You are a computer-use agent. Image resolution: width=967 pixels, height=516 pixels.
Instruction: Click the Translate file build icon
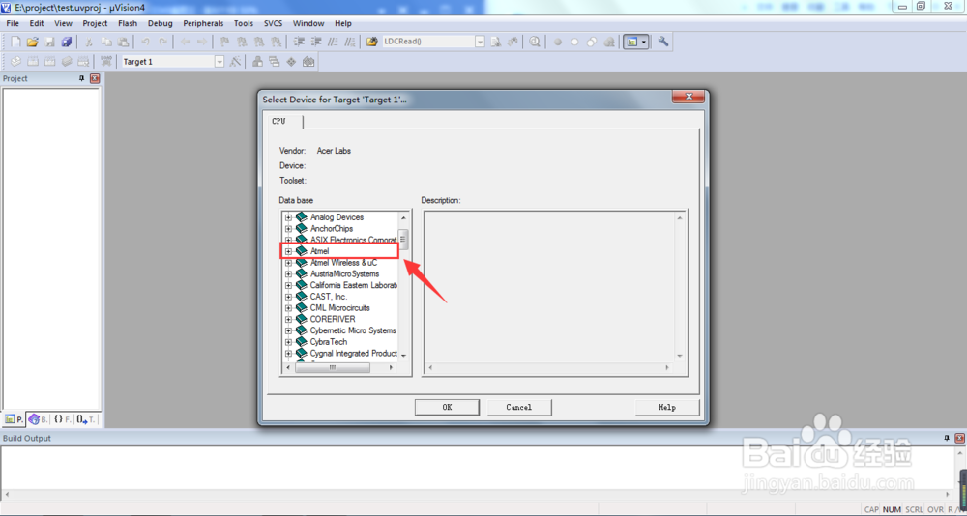pyautogui.click(x=16, y=61)
